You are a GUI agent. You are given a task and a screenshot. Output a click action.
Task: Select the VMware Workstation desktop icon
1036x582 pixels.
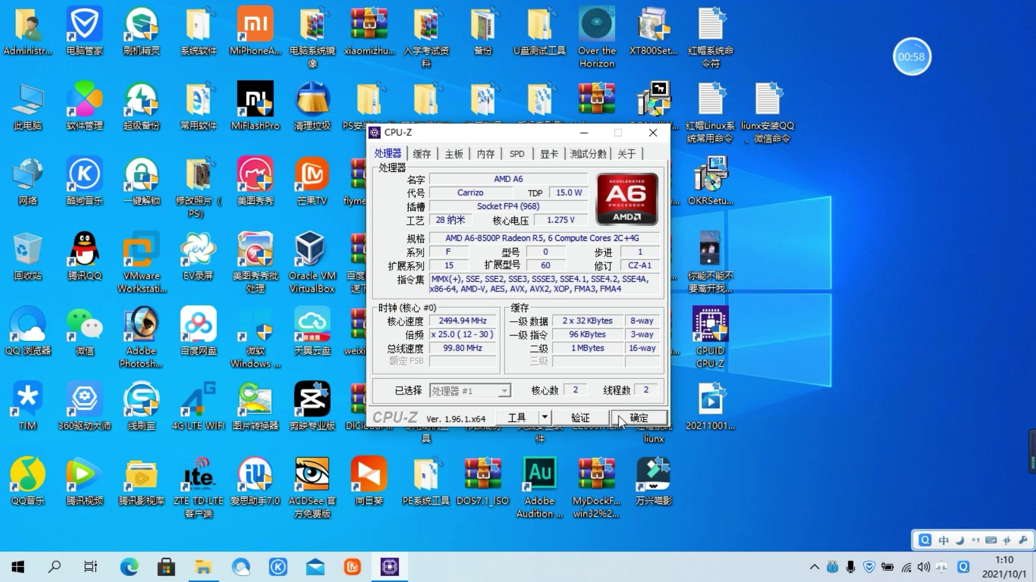point(141,262)
